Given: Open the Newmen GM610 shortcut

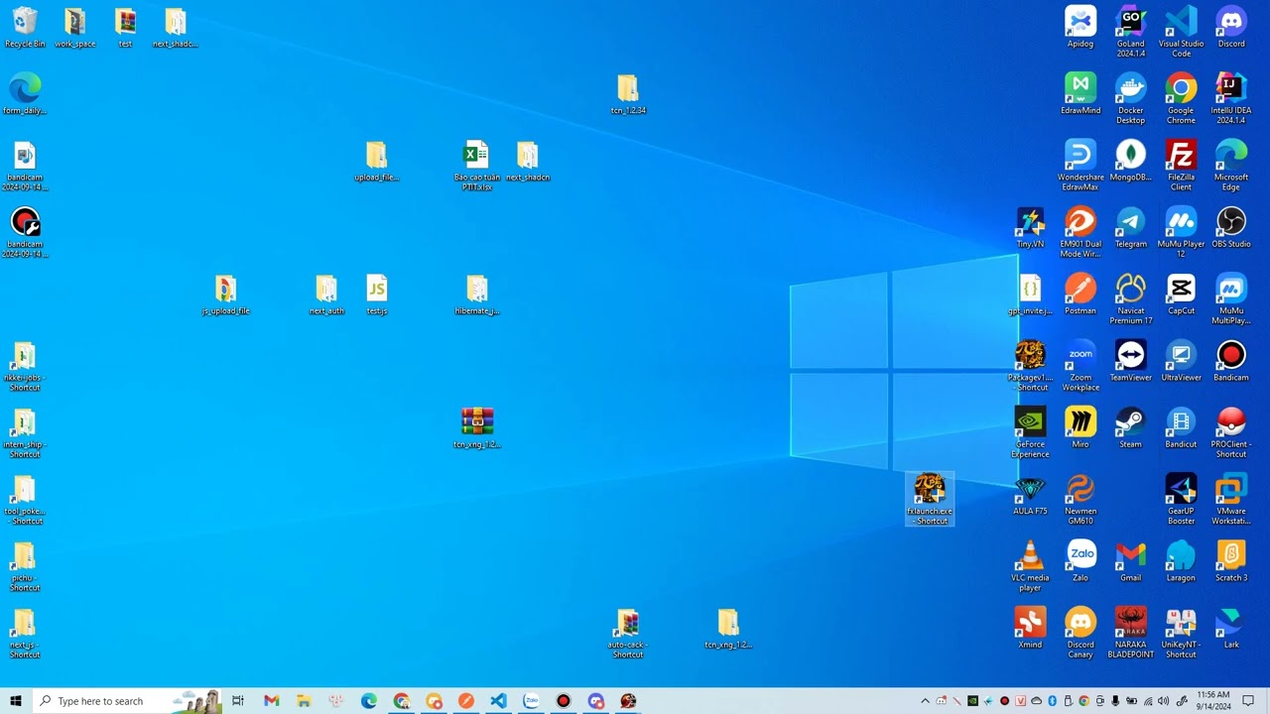Looking at the screenshot, I should pyautogui.click(x=1080, y=499).
